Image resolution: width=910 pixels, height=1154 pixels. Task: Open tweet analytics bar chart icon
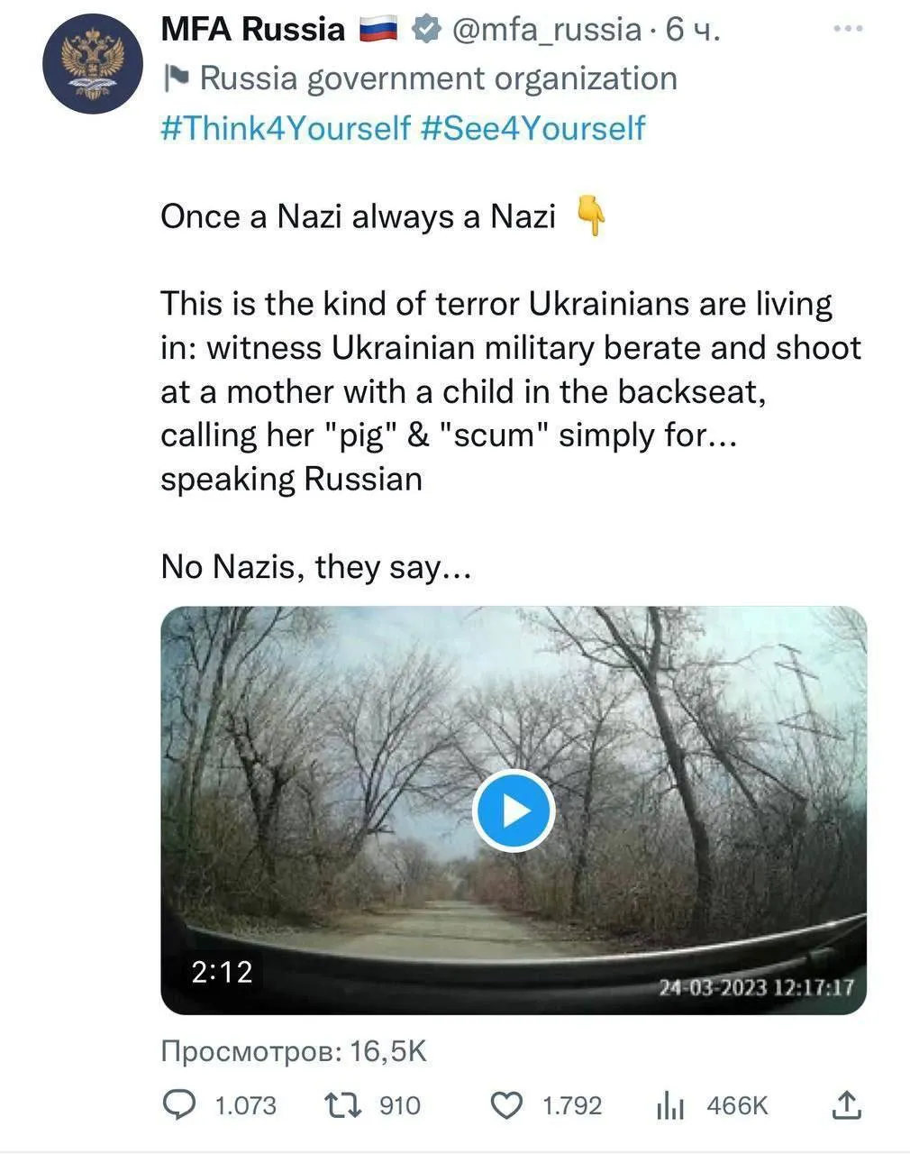(670, 1105)
